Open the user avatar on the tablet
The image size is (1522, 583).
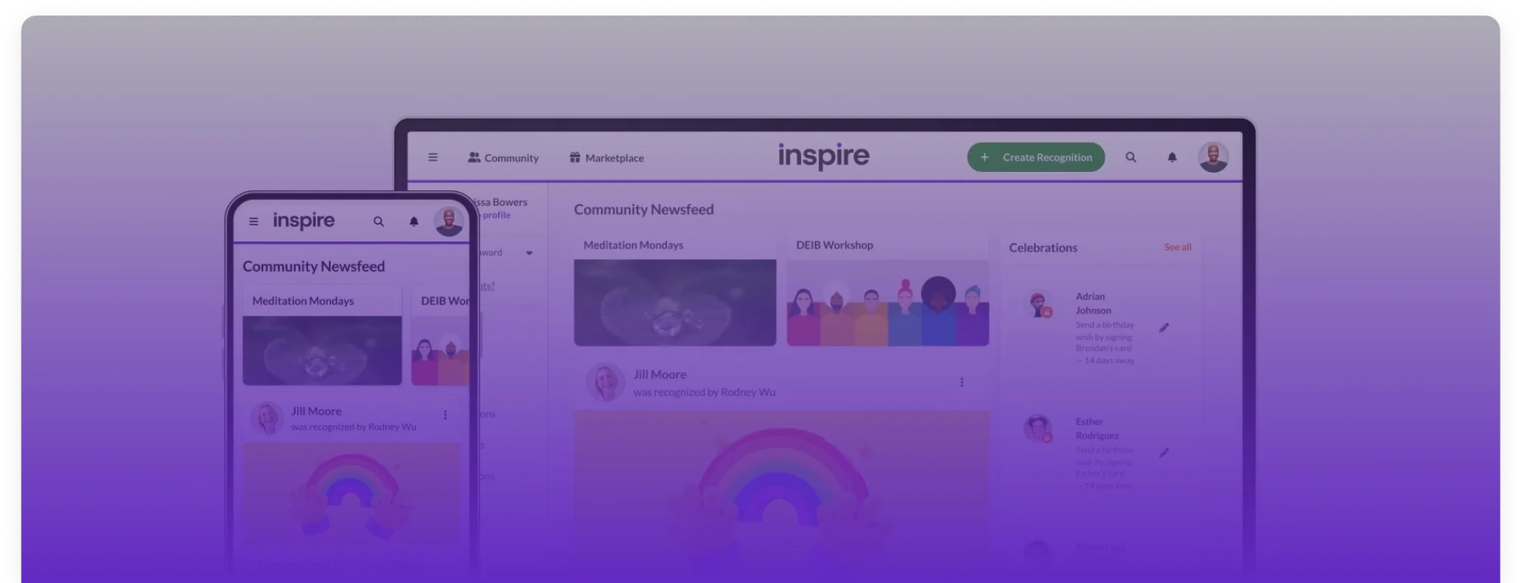coord(1213,157)
